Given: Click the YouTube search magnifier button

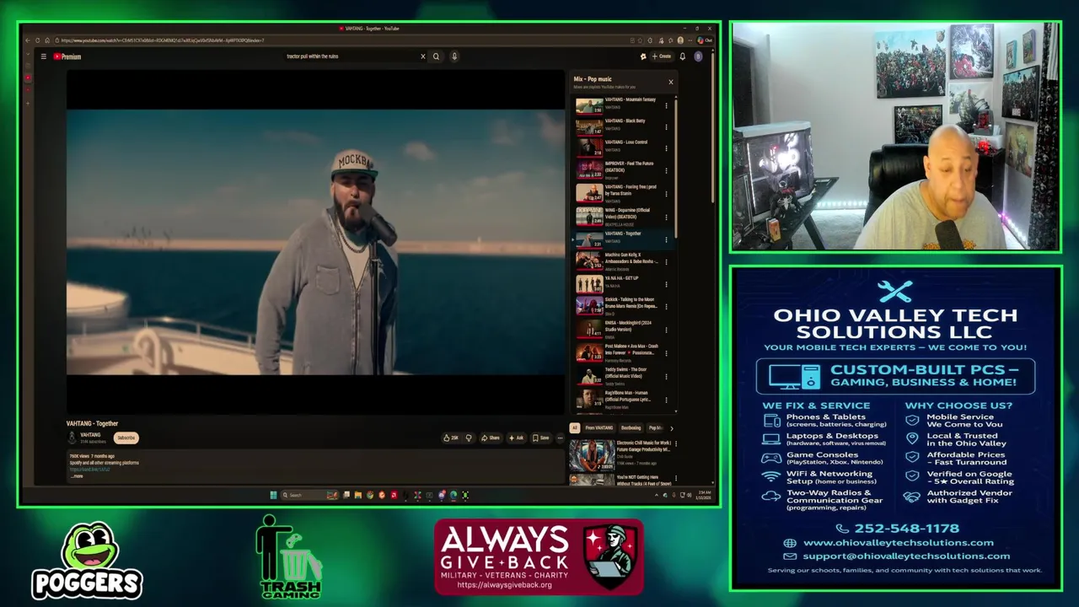Looking at the screenshot, I should (436, 56).
